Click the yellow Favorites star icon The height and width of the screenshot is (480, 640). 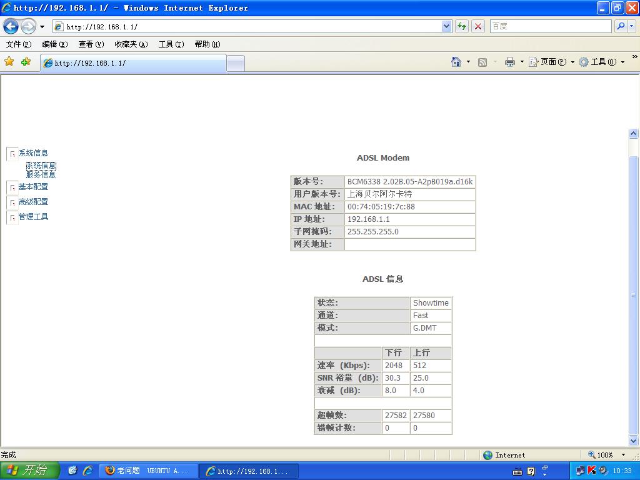pyautogui.click(x=9, y=62)
